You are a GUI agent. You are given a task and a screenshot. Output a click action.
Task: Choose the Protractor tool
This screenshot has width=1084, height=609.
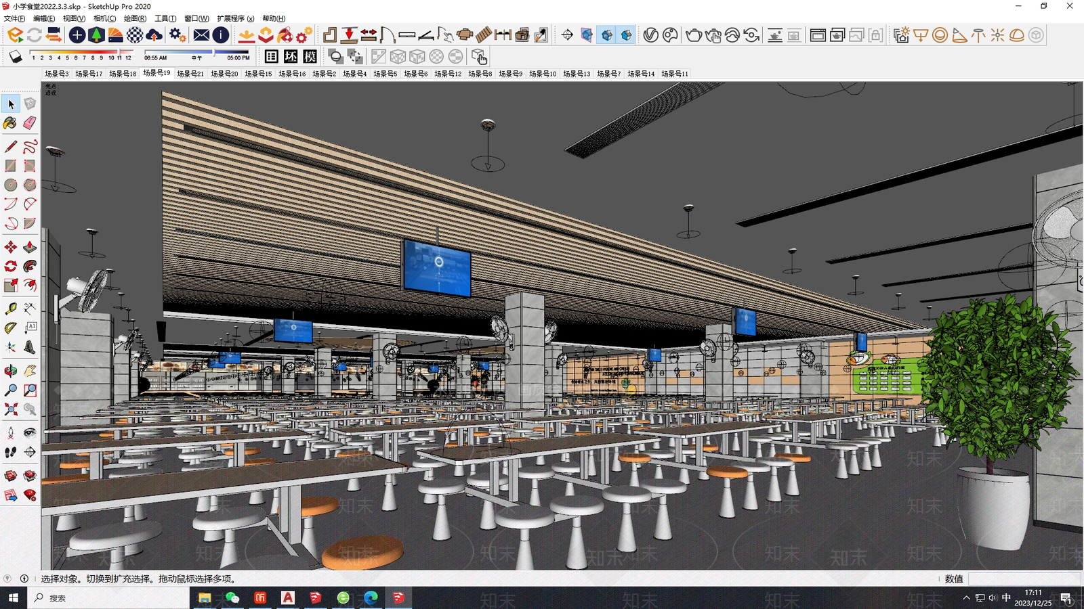coord(11,328)
